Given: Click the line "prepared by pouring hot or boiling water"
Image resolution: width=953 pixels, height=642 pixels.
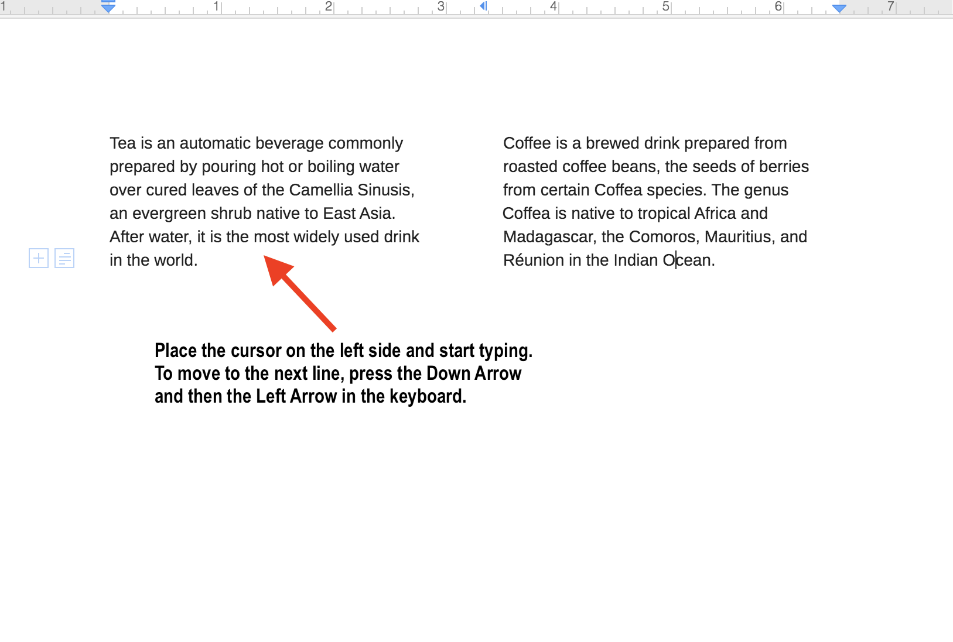Looking at the screenshot, I should click(254, 167).
